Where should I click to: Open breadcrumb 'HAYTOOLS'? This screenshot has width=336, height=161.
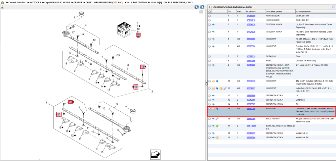coord(35,2)
